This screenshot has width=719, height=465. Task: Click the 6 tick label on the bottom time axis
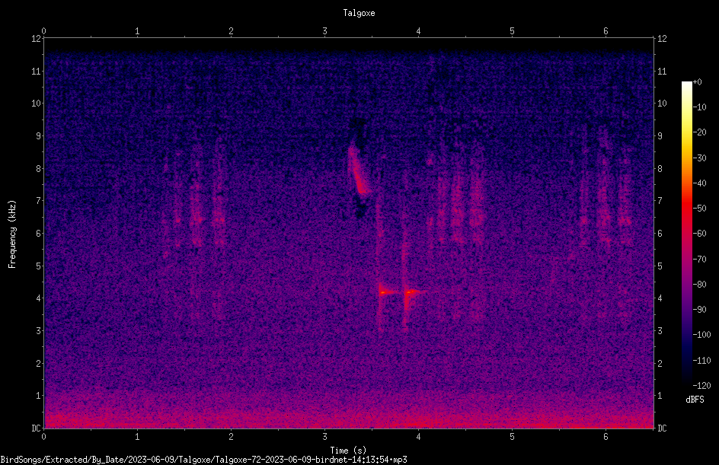(x=606, y=437)
